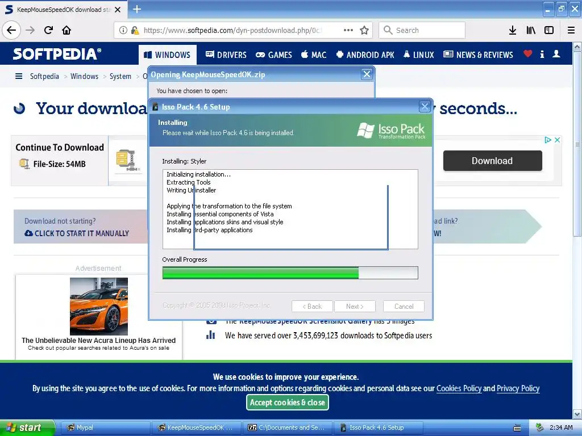Follow the System breadcrumb link
This screenshot has width=582, height=436.
(x=120, y=76)
